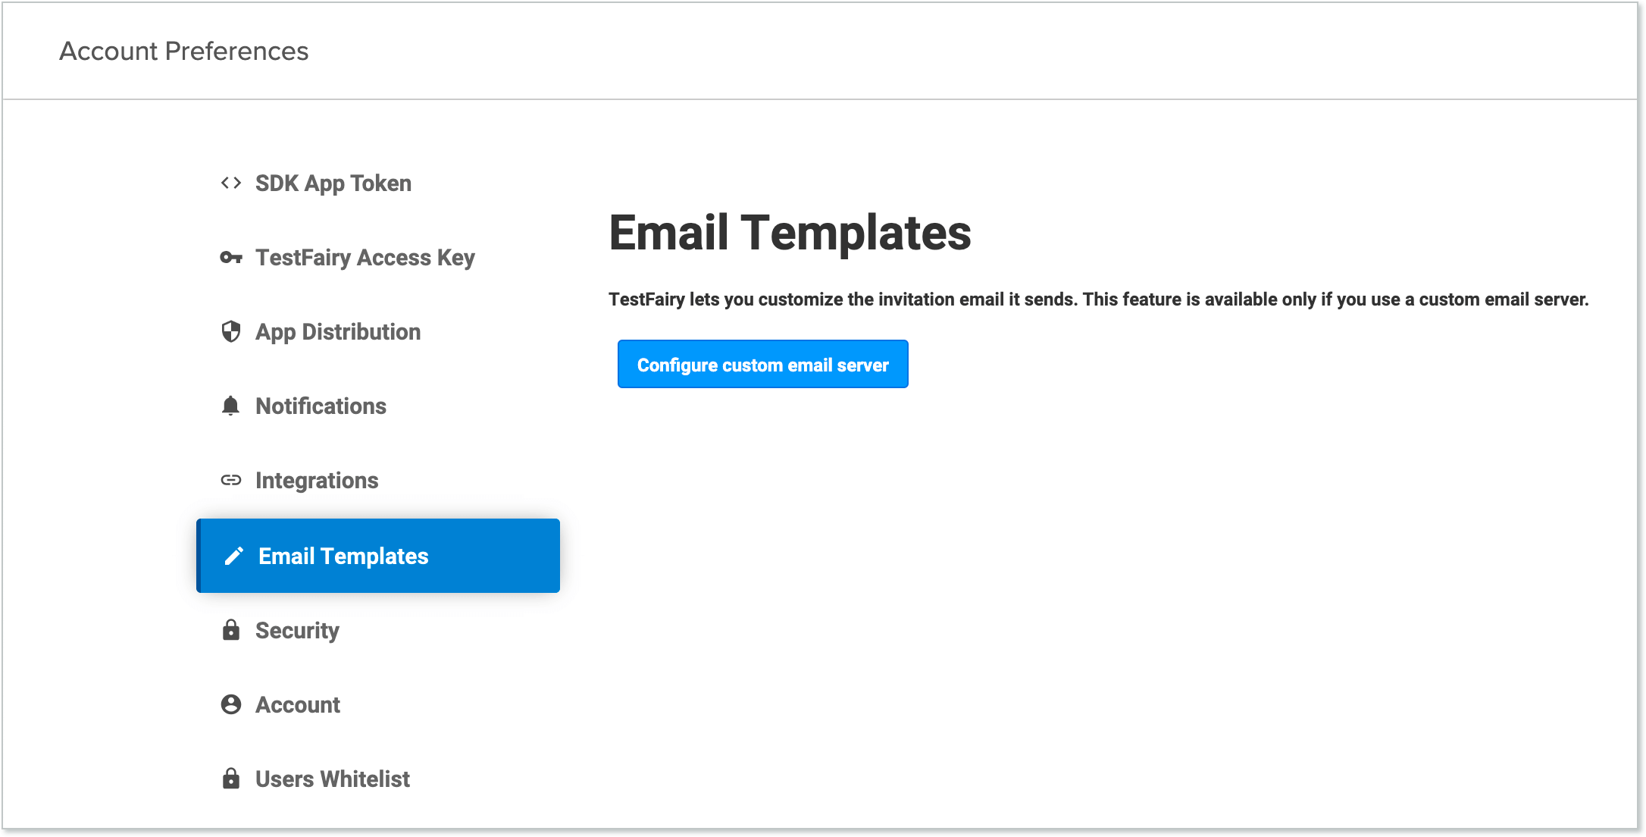Open the Users Whitelist section

[x=332, y=778]
